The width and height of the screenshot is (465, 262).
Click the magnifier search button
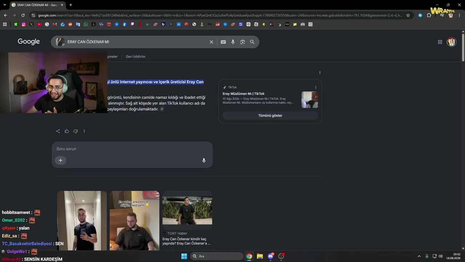pos(252,42)
